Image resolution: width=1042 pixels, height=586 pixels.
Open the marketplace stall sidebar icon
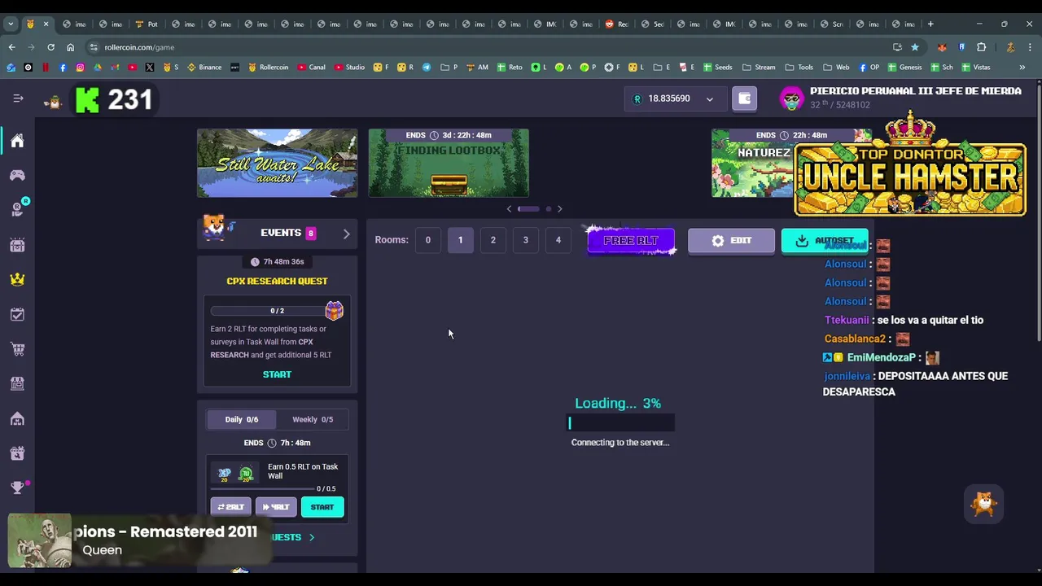pos(17,383)
